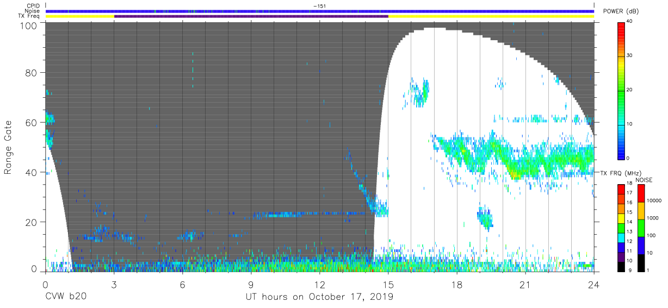The height and width of the screenshot is (308, 668).
Task: Click the yellow TX Freq strip segment before 3 UT
Action: point(80,16)
